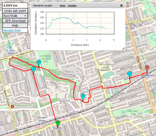
Task: Click Update in Elevation graph header
Action: [72, 5]
